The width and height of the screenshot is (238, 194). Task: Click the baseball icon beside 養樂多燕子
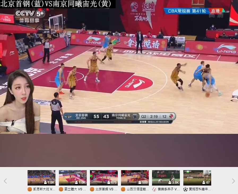point(154,189)
